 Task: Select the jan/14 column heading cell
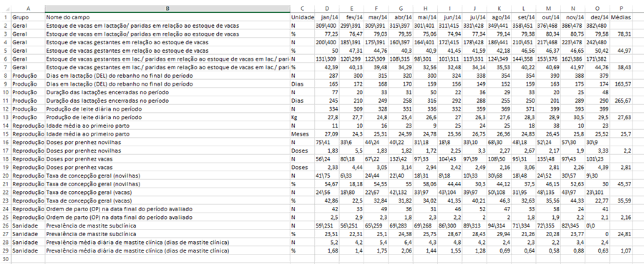pyautogui.click(x=326, y=18)
